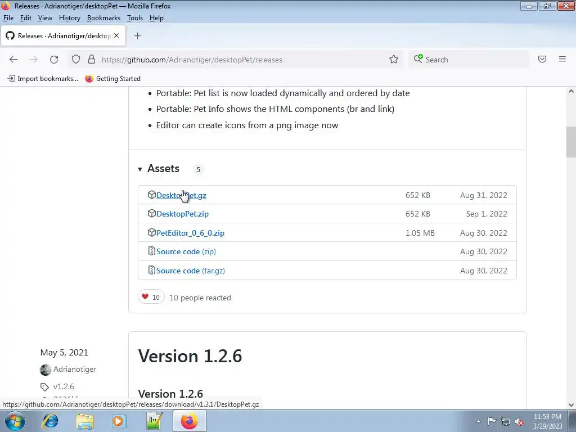Click the URL address bar
Viewport: 576px width, 432px height.
235,60
